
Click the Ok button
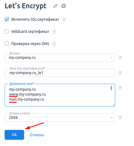14,135
